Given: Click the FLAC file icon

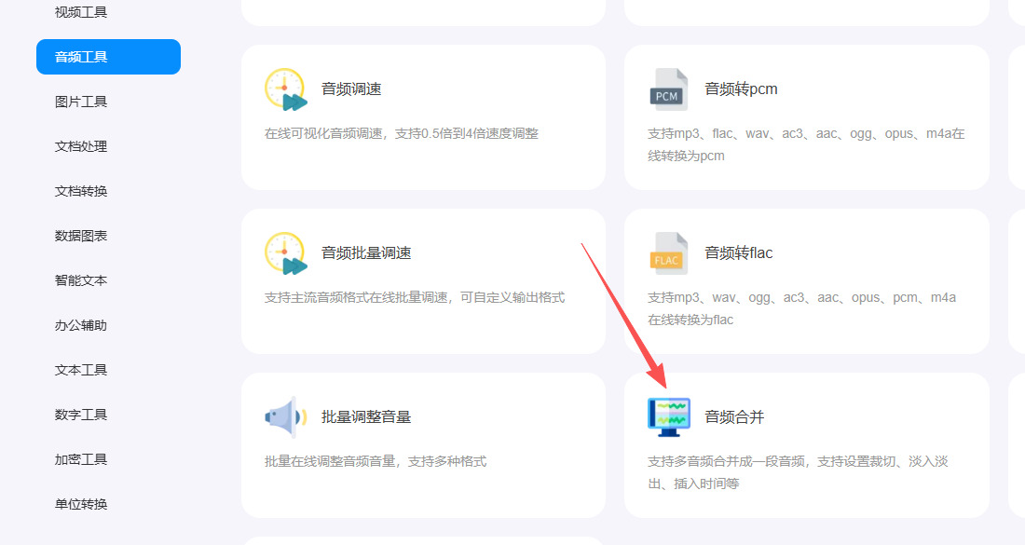Looking at the screenshot, I should pyautogui.click(x=668, y=253).
